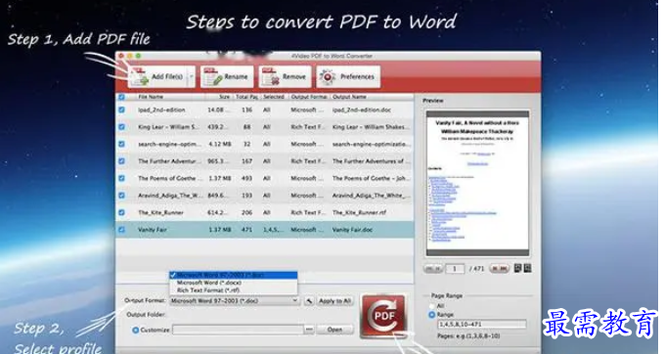Click the first/previous page navigation pill
664x354 pixels.
tap(433, 269)
